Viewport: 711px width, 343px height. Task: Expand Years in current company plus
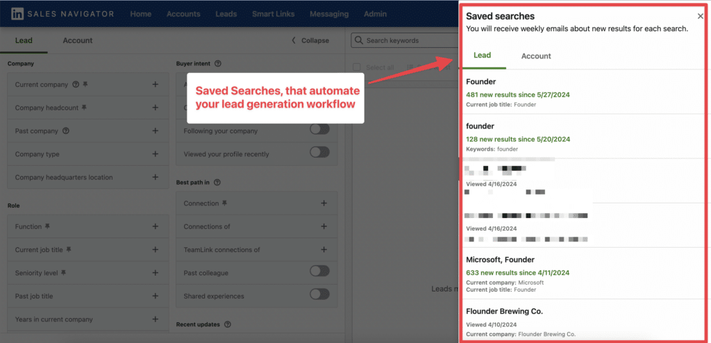coord(155,319)
